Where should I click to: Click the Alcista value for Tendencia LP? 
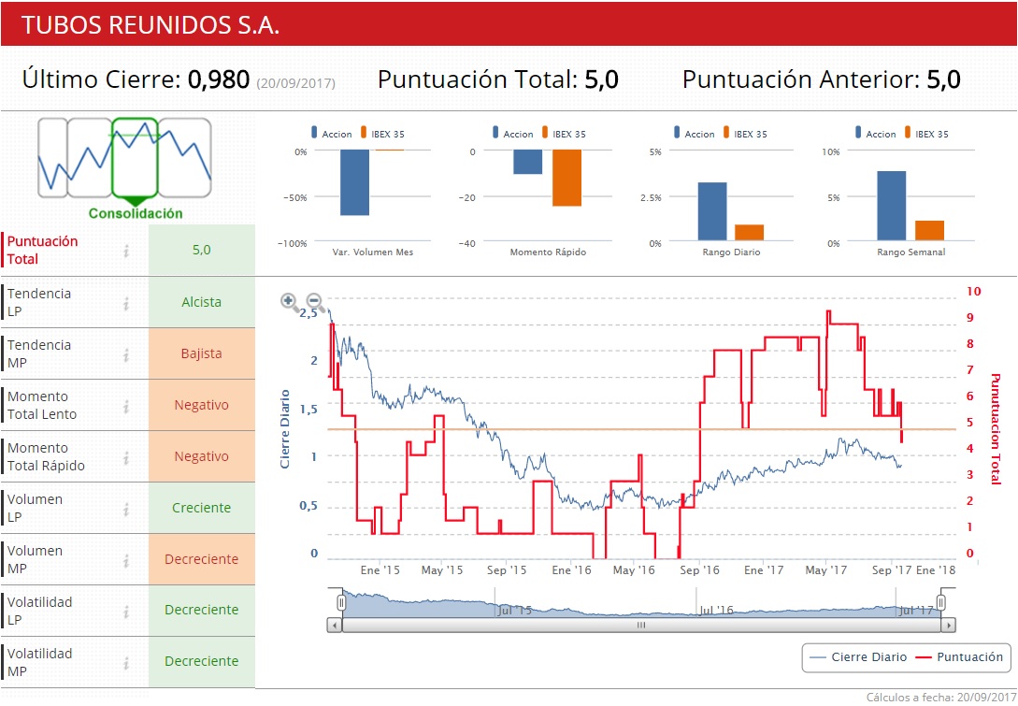point(201,302)
